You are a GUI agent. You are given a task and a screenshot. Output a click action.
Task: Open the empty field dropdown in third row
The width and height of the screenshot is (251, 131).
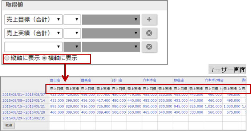tap(33, 47)
